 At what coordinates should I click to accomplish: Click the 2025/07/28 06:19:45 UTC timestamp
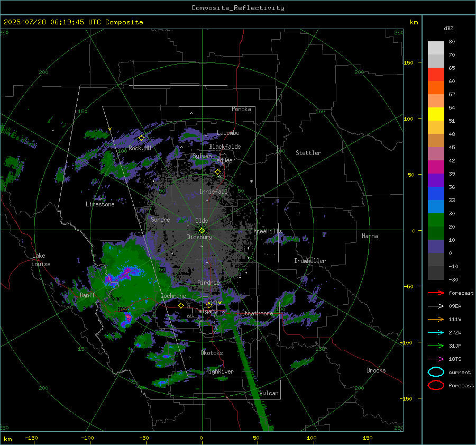(x=73, y=22)
